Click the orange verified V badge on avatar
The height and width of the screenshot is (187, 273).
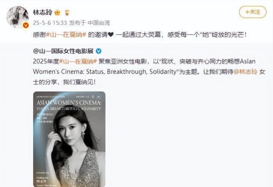point(26,25)
